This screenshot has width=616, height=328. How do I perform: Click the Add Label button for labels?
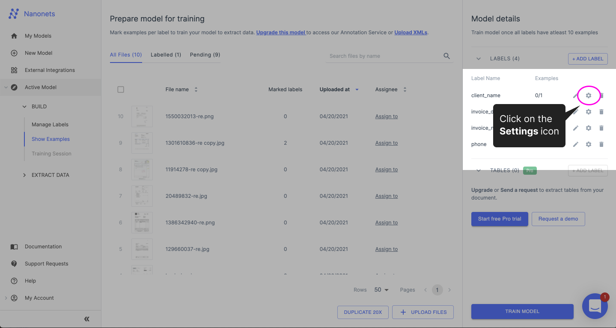588,59
